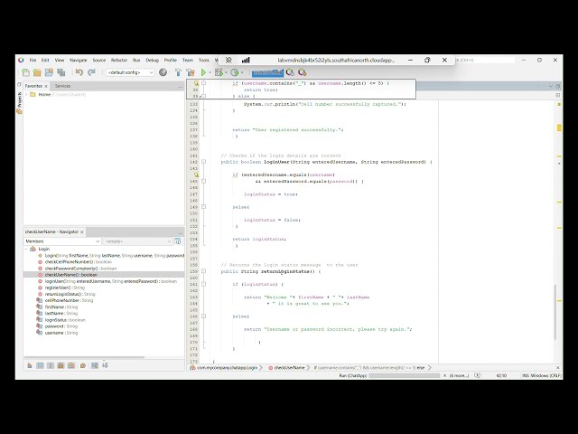Cancel the Run (ChatApp) task
The width and height of the screenshot is (578, 434).
[444, 376]
